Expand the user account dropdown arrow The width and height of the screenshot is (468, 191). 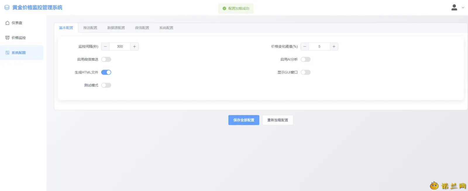point(463,8)
